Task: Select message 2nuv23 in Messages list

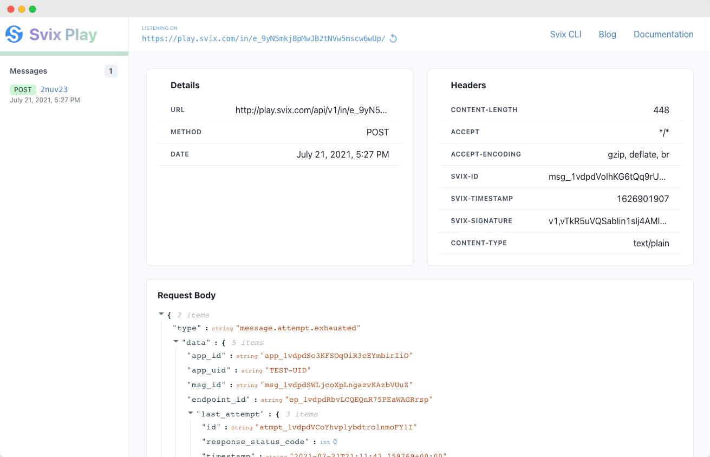Action: coord(54,89)
